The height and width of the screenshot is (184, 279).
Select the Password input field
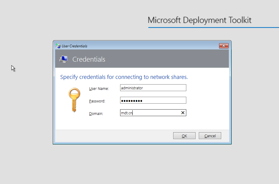click(x=153, y=101)
